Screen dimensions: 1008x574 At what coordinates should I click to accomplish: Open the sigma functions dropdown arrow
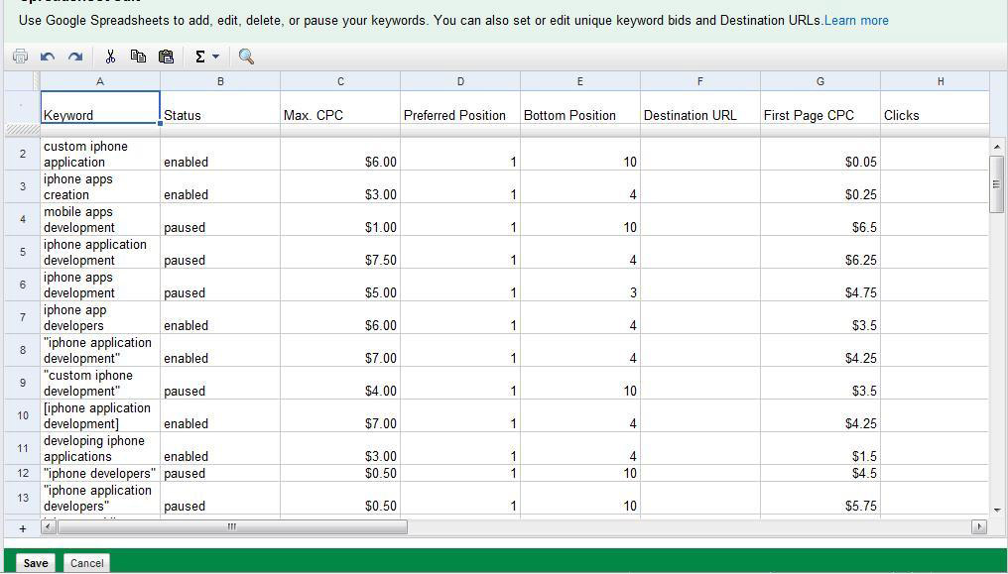(216, 57)
